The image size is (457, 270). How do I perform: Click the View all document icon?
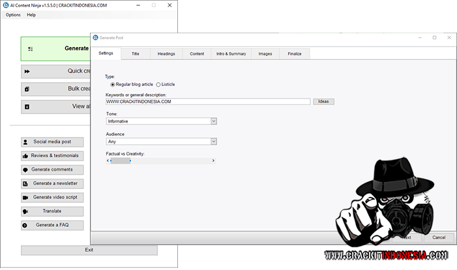pyautogui.click(x=27, y=107)
